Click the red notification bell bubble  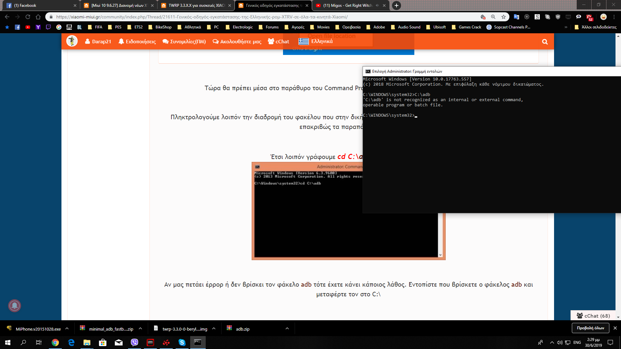(15, 305)
